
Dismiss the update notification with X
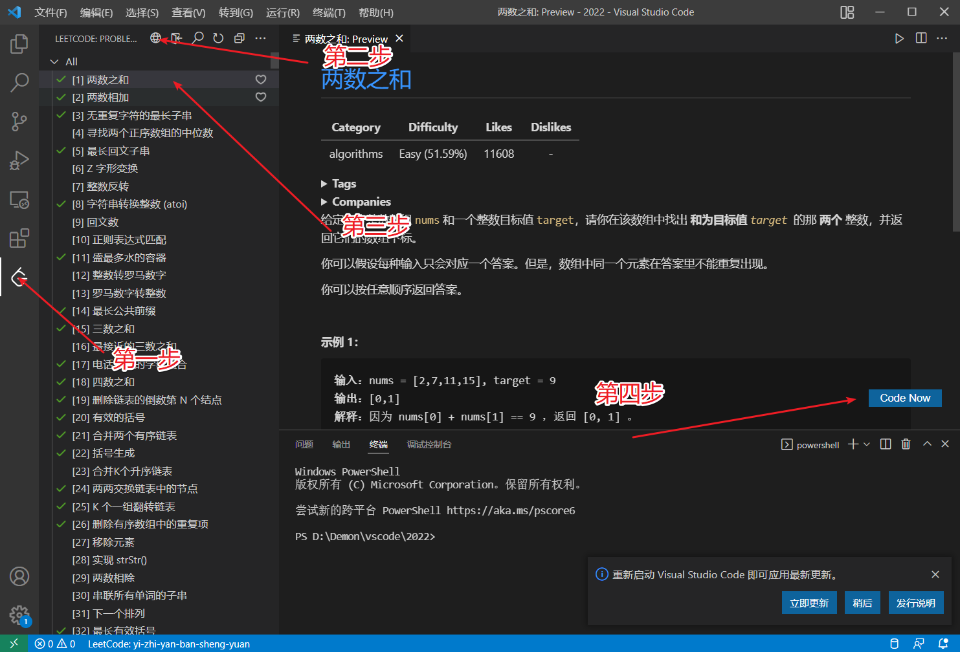point(935,574)
